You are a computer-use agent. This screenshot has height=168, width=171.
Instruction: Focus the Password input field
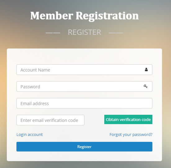tap(84, 86)
